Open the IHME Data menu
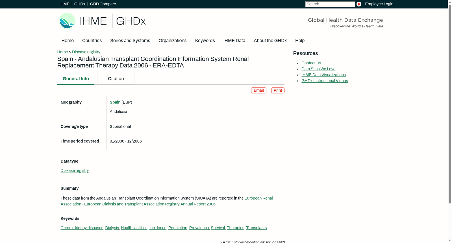The height and width of the screenshot is (243, 452). click(x=234, y=41)
